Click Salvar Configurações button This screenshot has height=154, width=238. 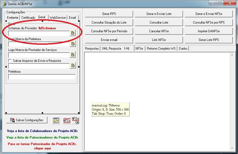tap(27, 120)
